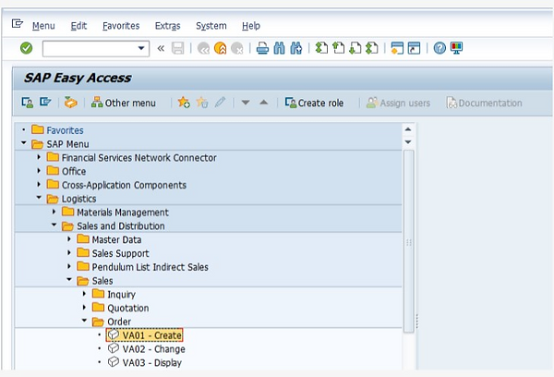Click the blue Help question mark icon
Viewport: 554px width, 377px height.
440,48
